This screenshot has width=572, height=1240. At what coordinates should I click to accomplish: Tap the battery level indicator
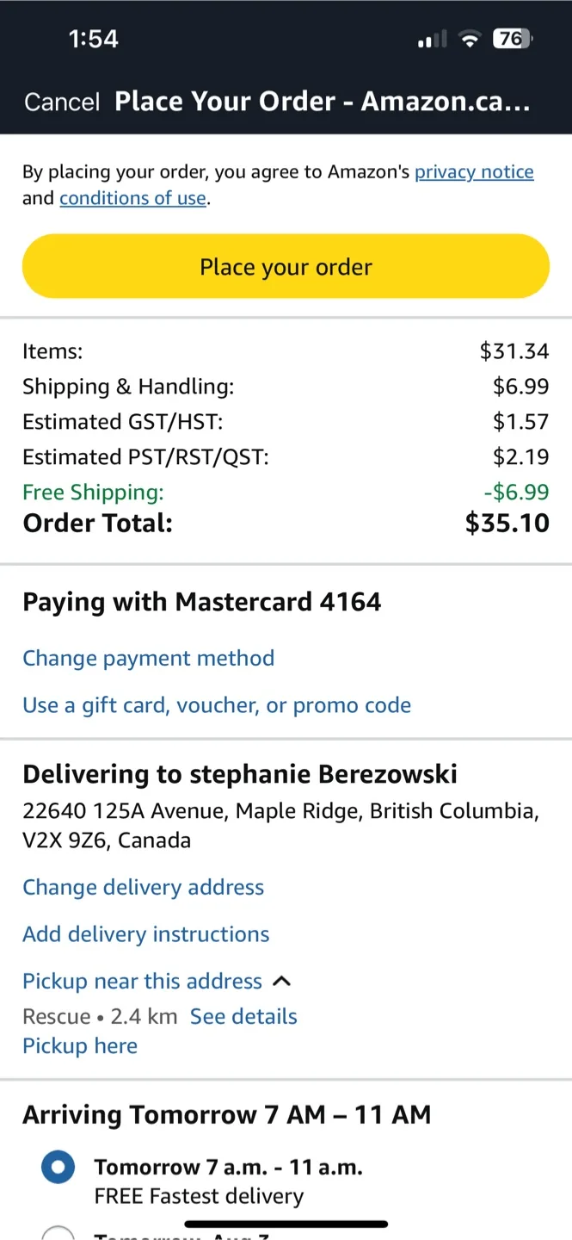point(512,39)
